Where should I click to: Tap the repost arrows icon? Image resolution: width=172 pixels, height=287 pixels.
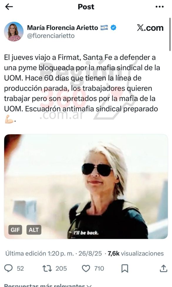(47, 268)
